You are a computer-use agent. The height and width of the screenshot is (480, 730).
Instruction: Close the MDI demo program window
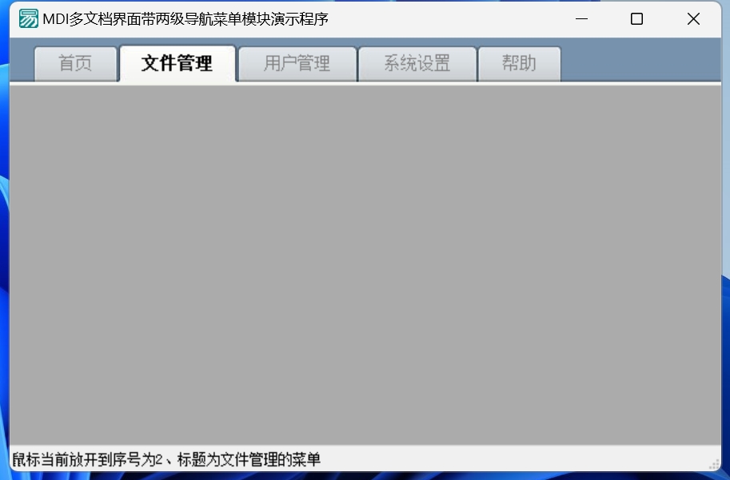(693, 18)
